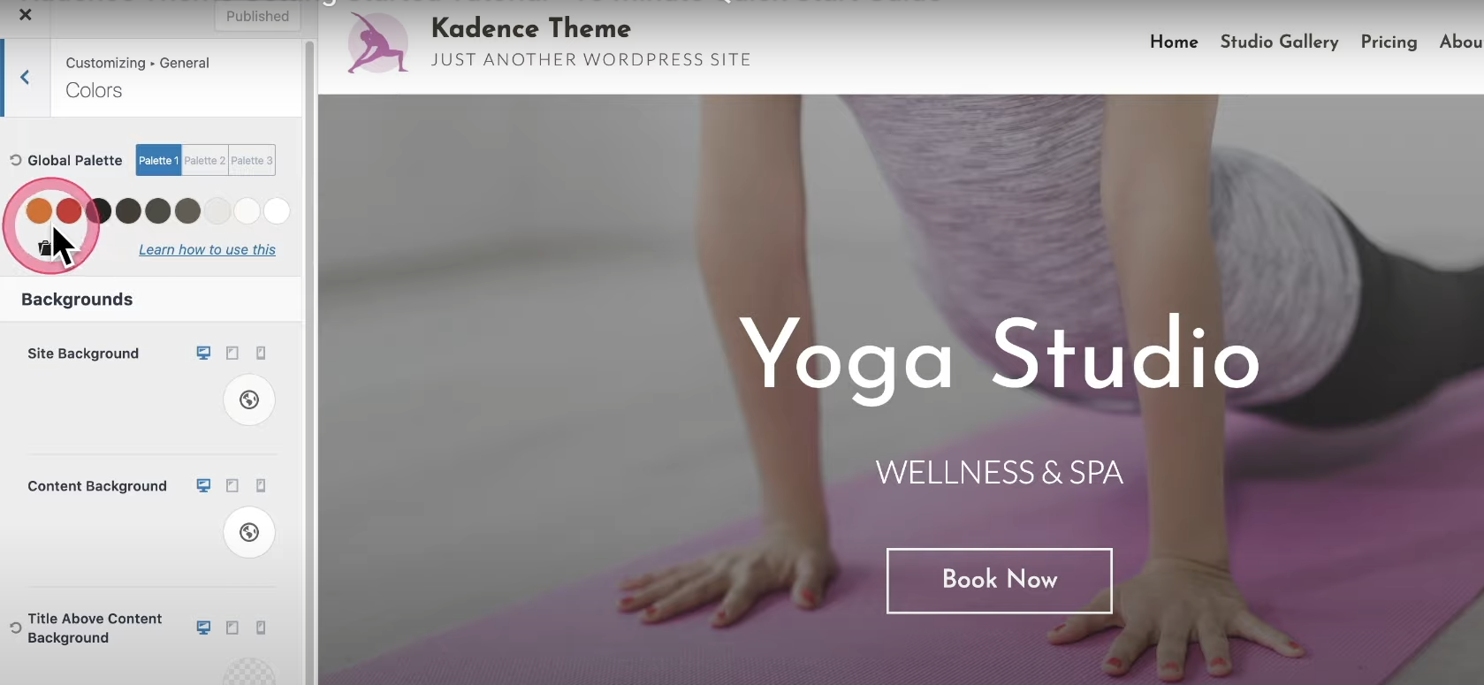Select tablet icon for Title Above Content Background
This screenshot has height=685, width=1484.
pyautogui.click(x=232, y=628)
